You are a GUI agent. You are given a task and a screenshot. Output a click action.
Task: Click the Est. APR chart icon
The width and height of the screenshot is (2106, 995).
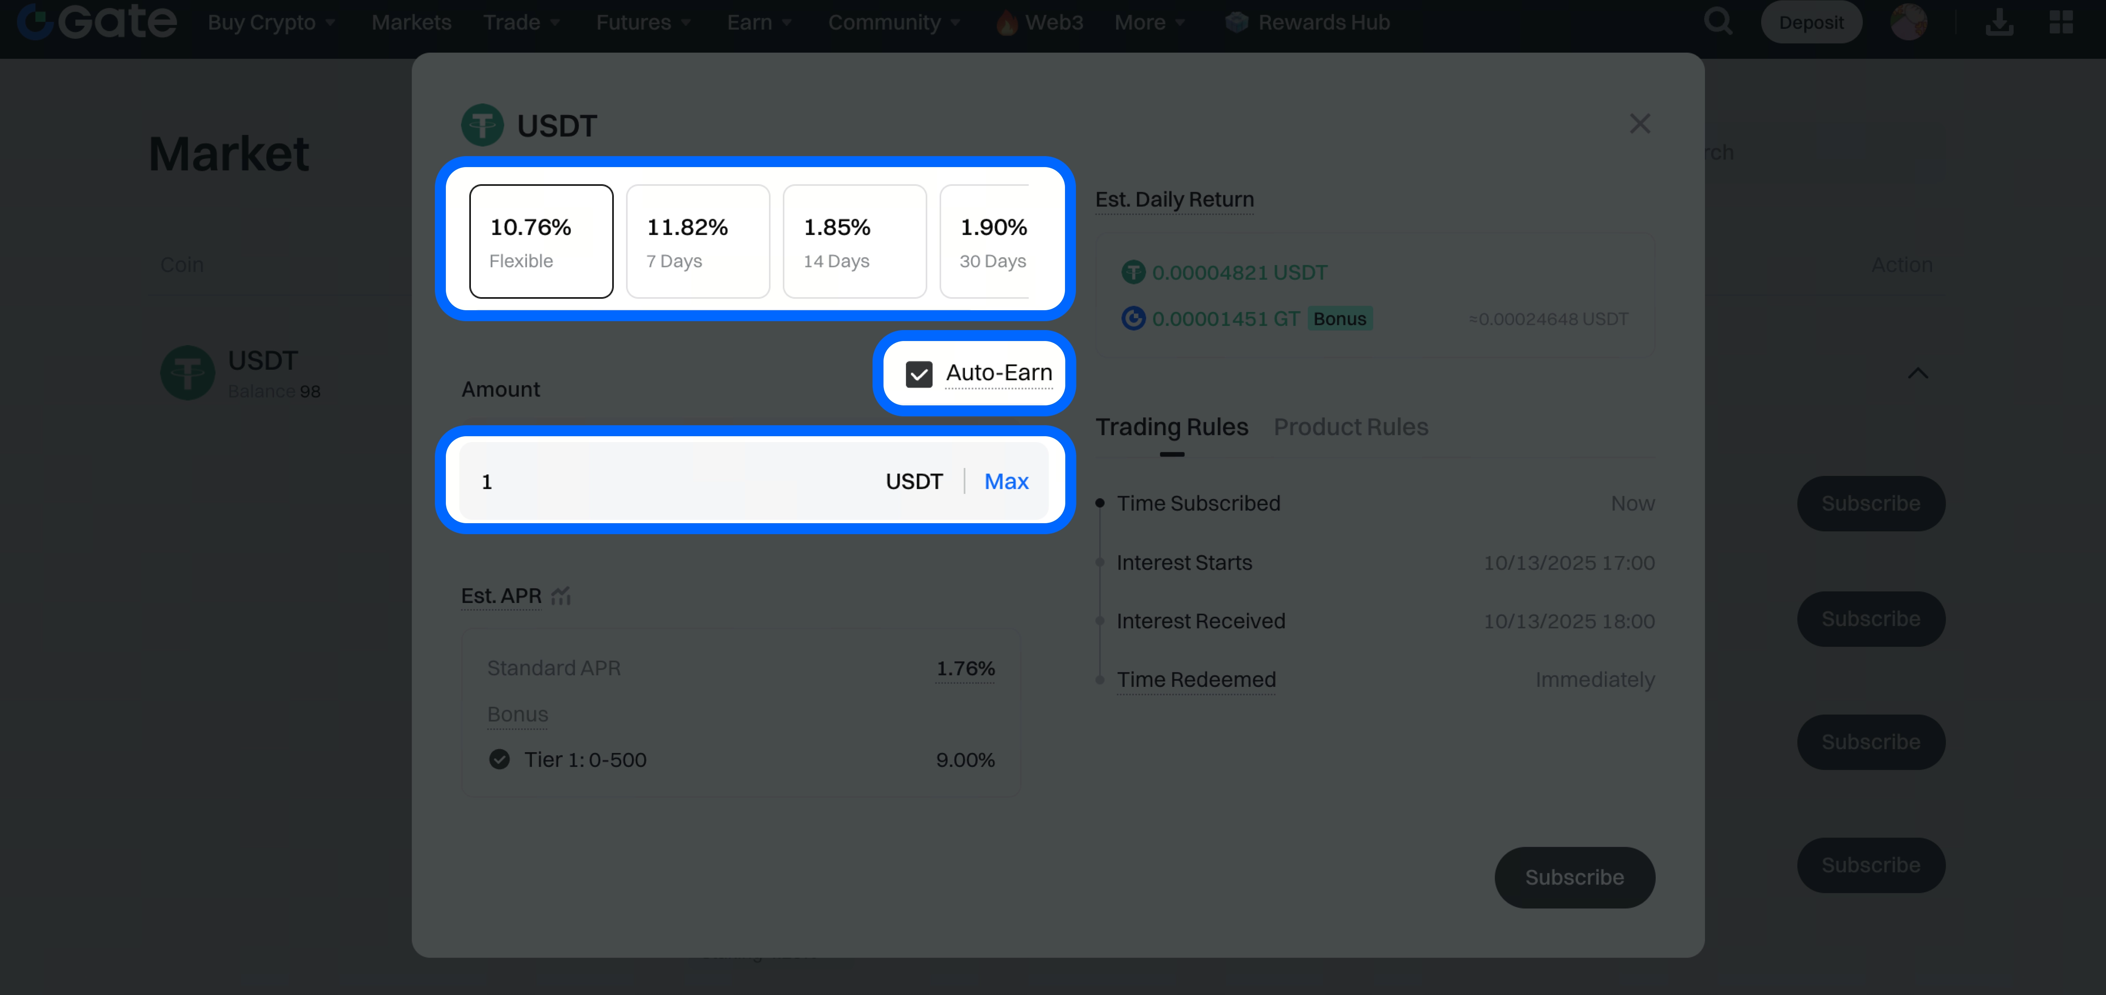pyautogui.click(x=561, y=596)
